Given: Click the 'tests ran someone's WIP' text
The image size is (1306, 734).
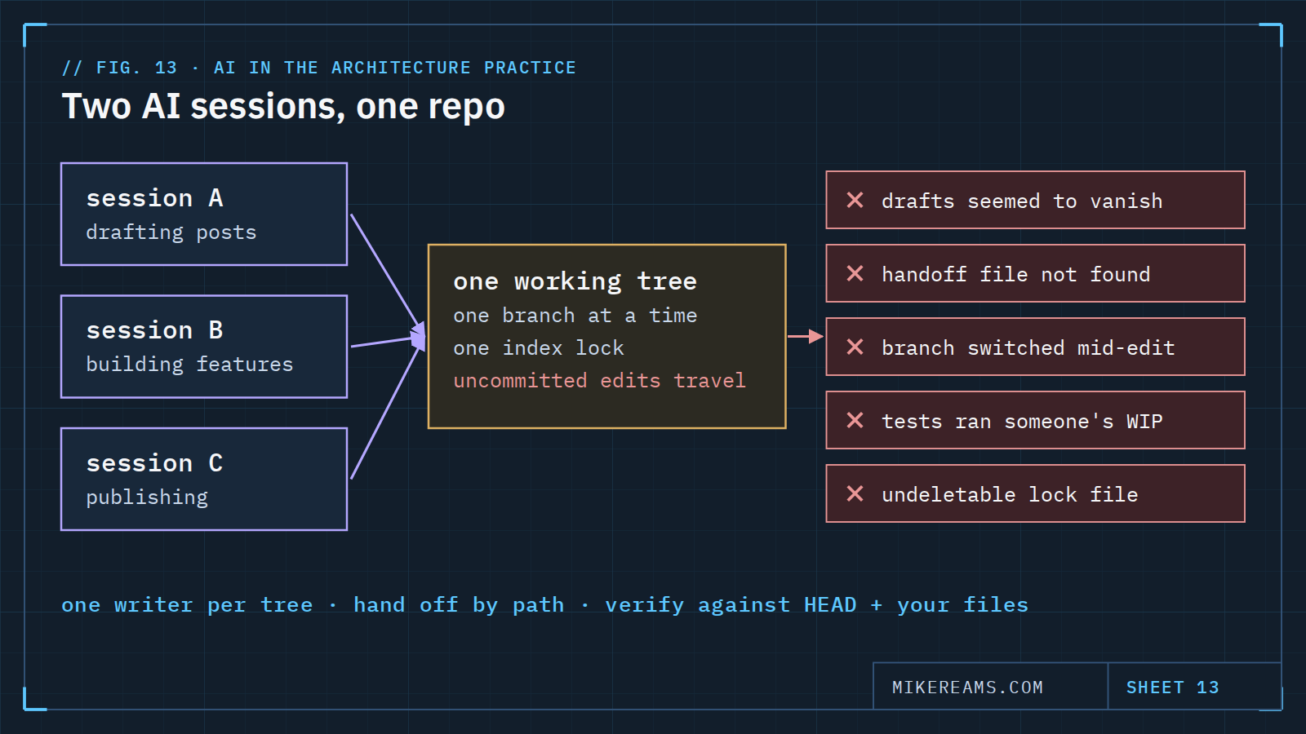Looking at the screenshot, I should (1022, 422).
